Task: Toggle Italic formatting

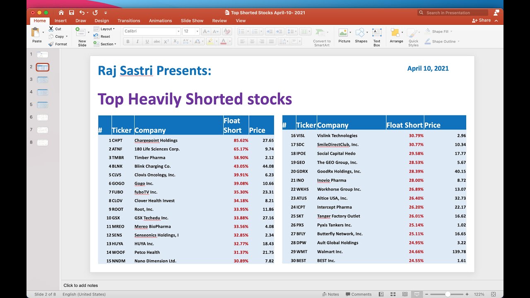Action: 137,41
